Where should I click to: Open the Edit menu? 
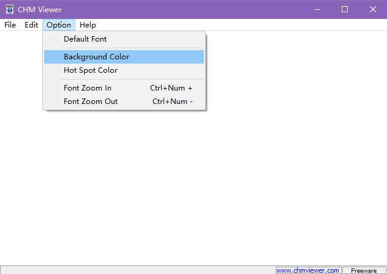click(x=31, y=25)
